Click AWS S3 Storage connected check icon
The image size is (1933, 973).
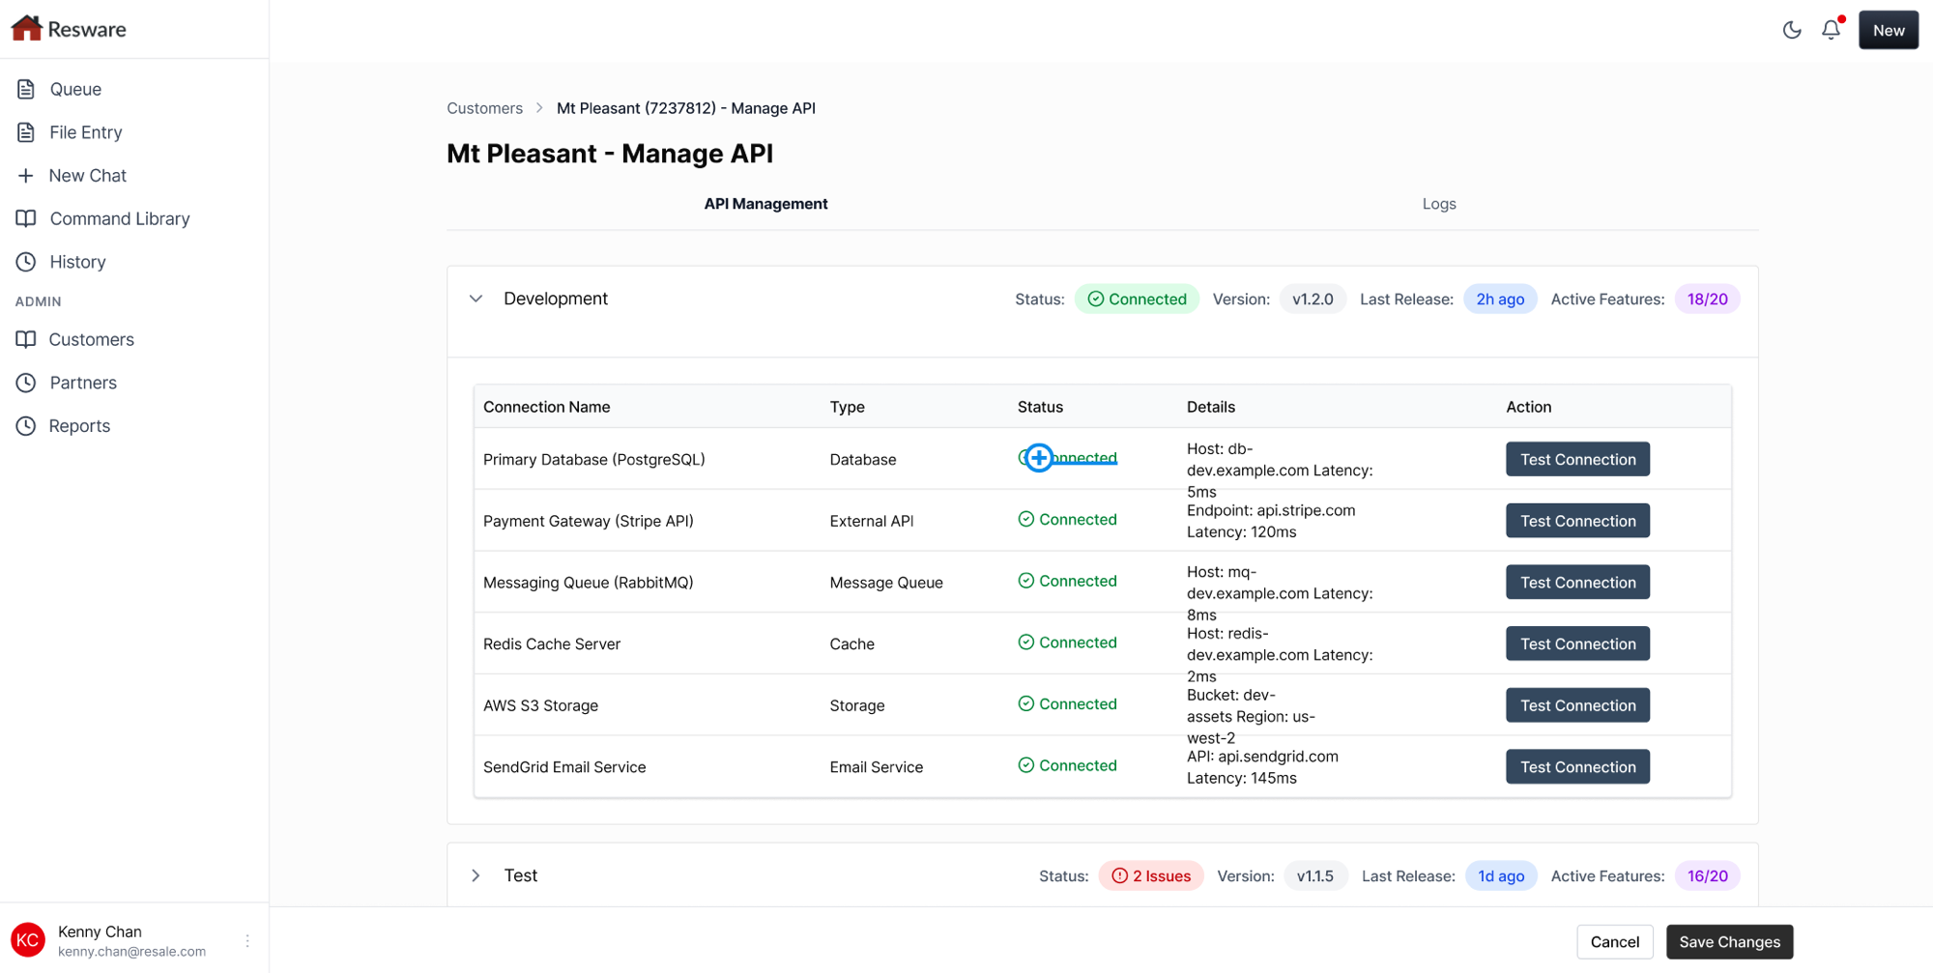(1026, 704)
